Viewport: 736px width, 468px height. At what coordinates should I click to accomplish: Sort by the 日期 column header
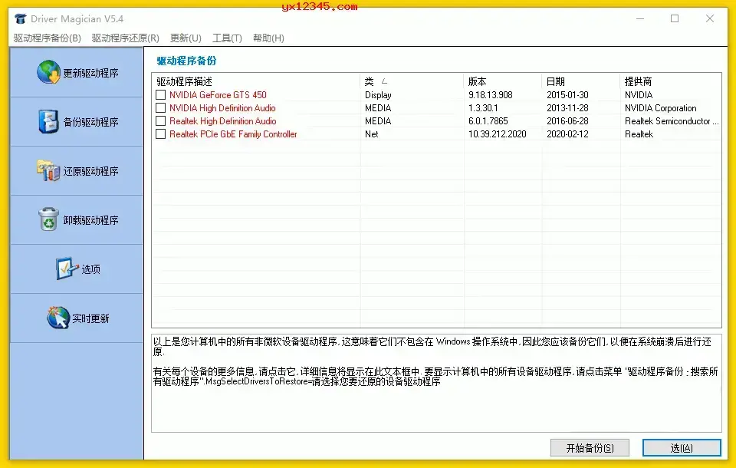[581, 81]
